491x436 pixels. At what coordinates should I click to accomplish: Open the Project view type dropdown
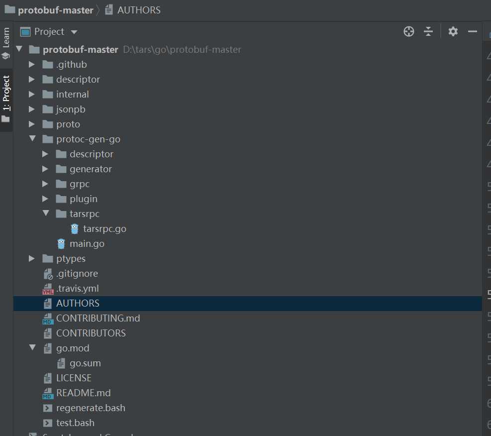[x=74, y=32]
